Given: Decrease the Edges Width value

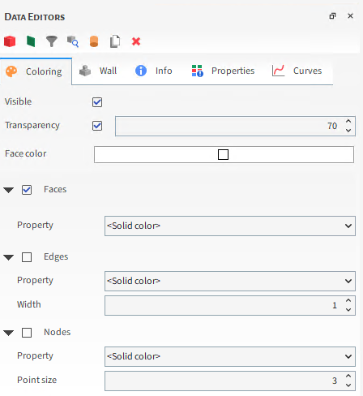Looking at the screenshot, I should click(348, 310).
